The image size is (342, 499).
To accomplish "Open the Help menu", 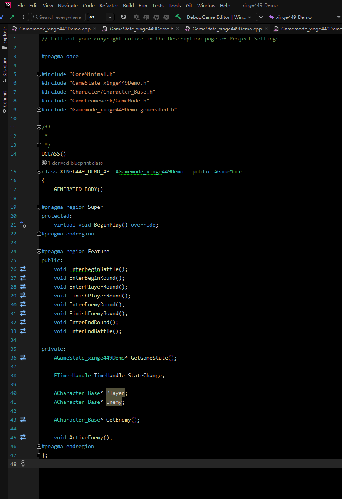I will coord(225,5).
